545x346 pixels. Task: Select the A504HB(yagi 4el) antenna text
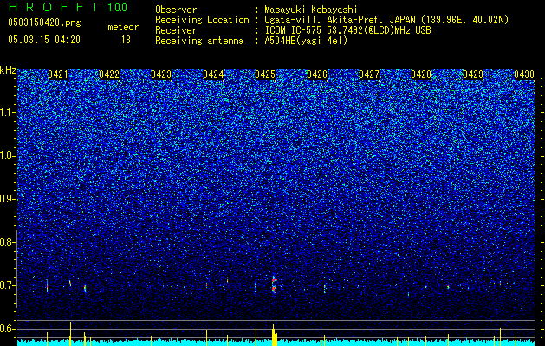[306, 41]
